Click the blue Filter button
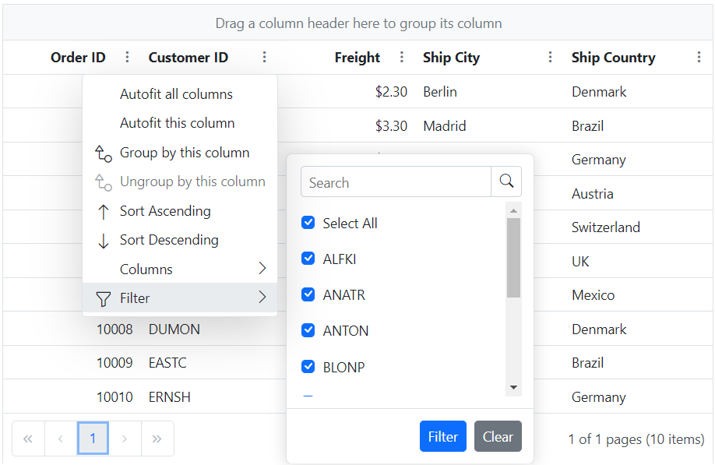 tap(442, 436)
